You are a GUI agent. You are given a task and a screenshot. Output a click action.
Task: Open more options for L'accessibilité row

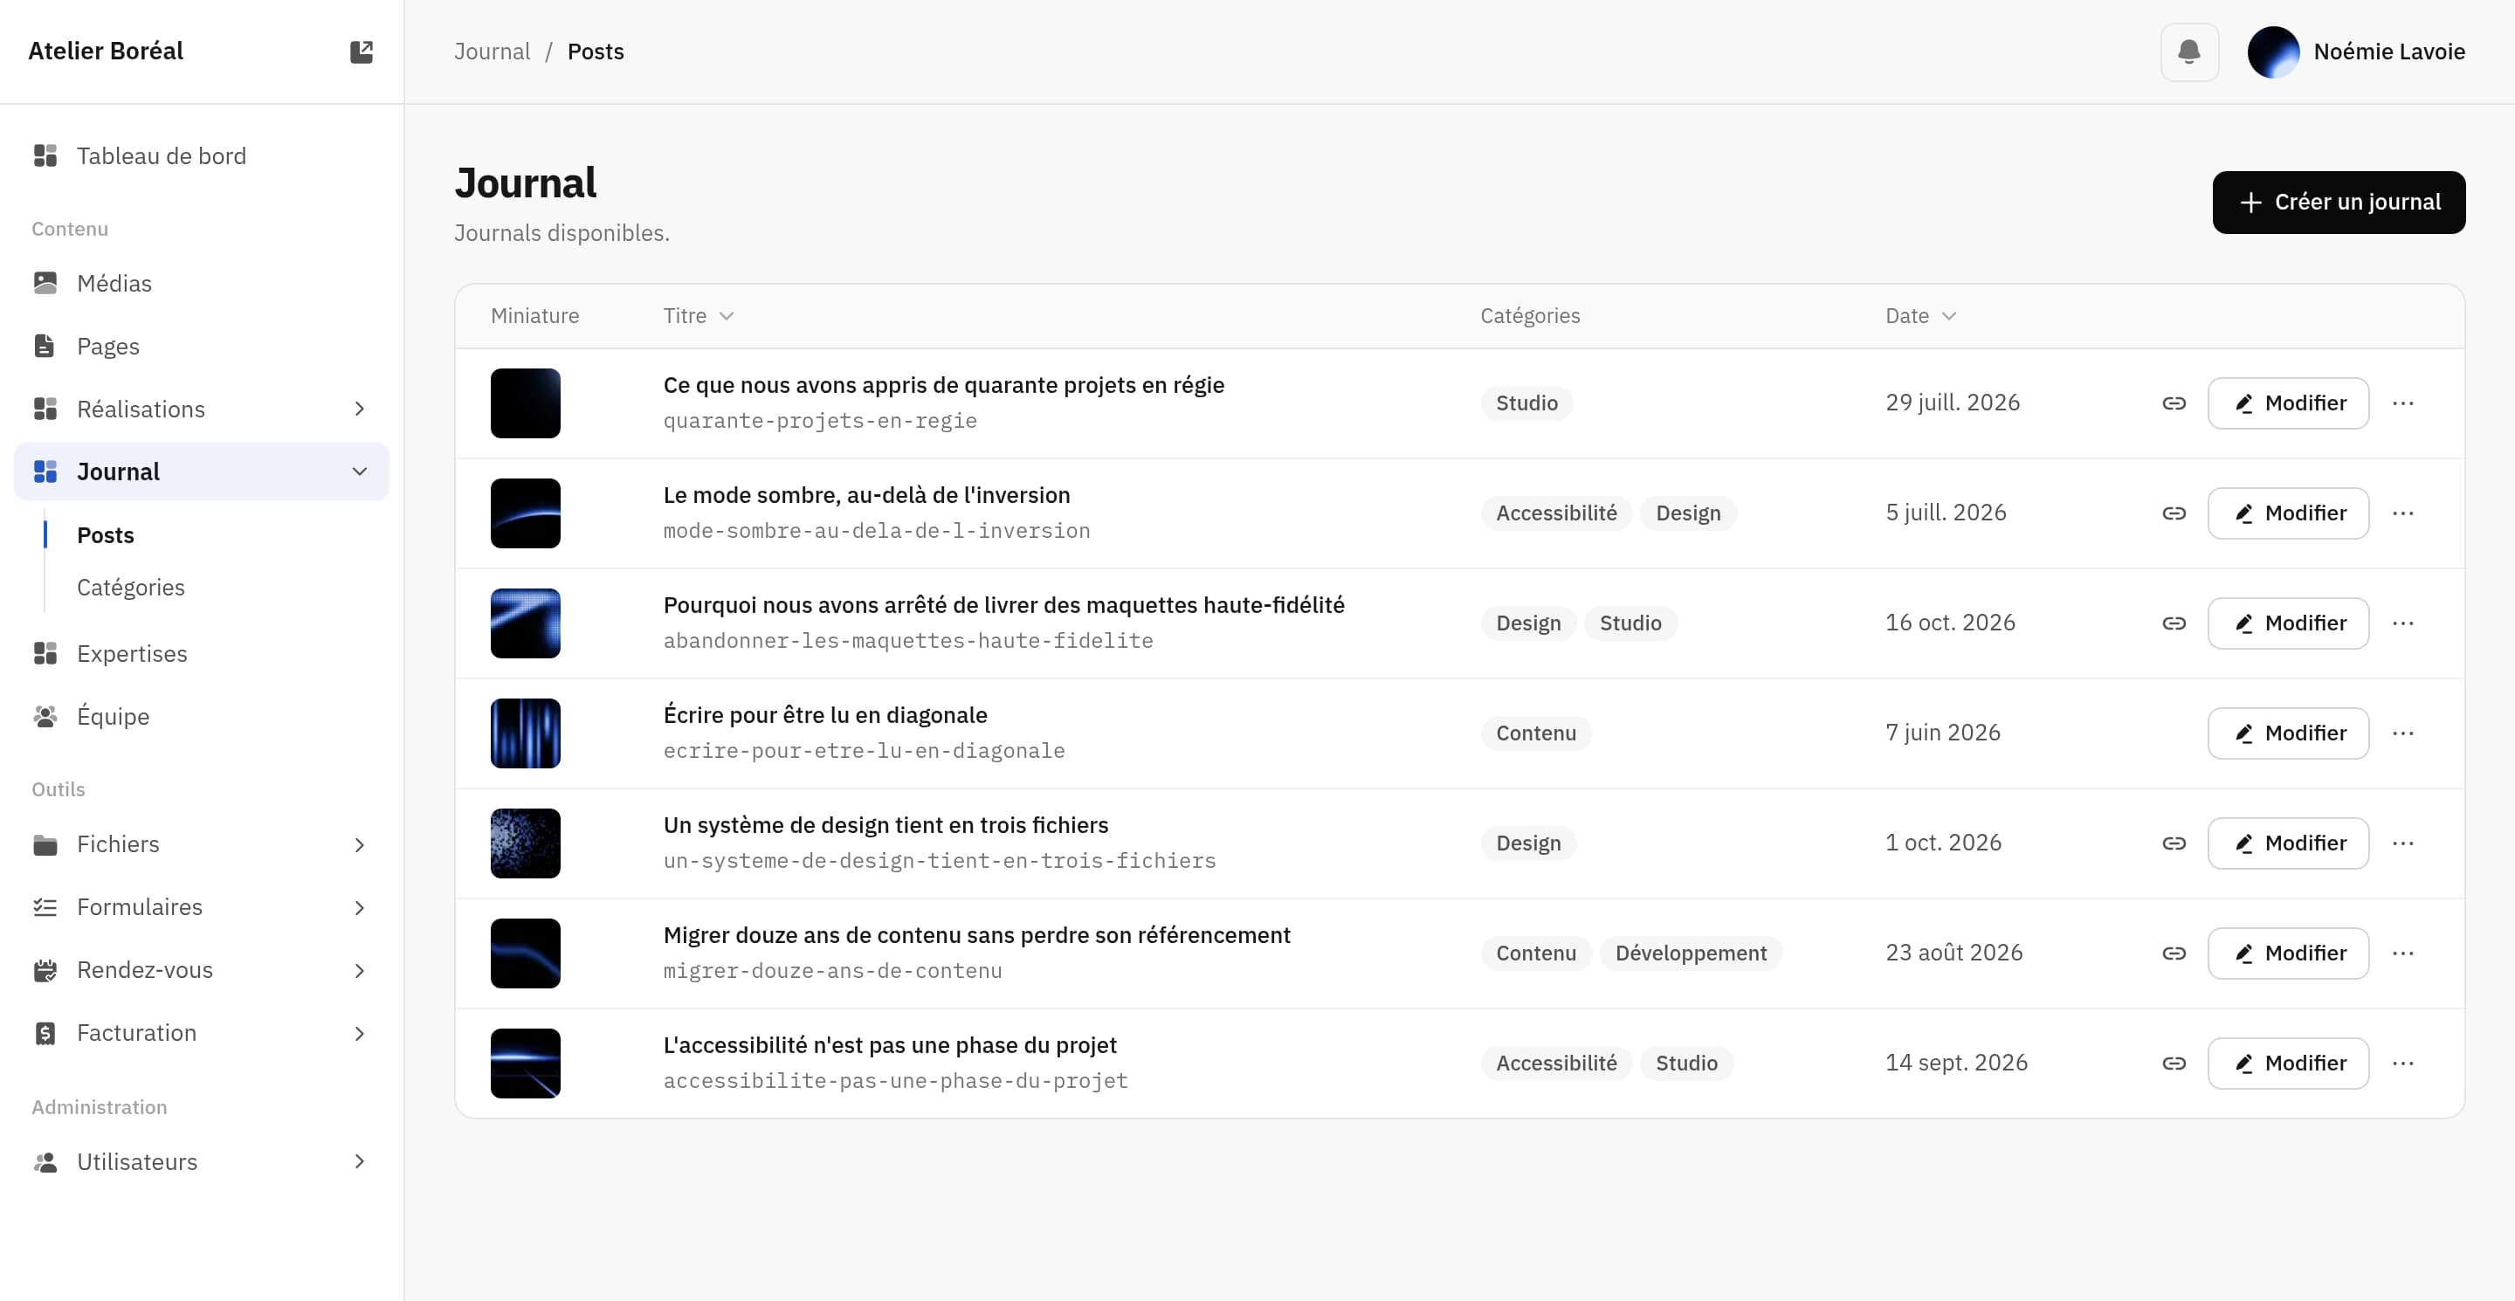coord(2402,1063)
